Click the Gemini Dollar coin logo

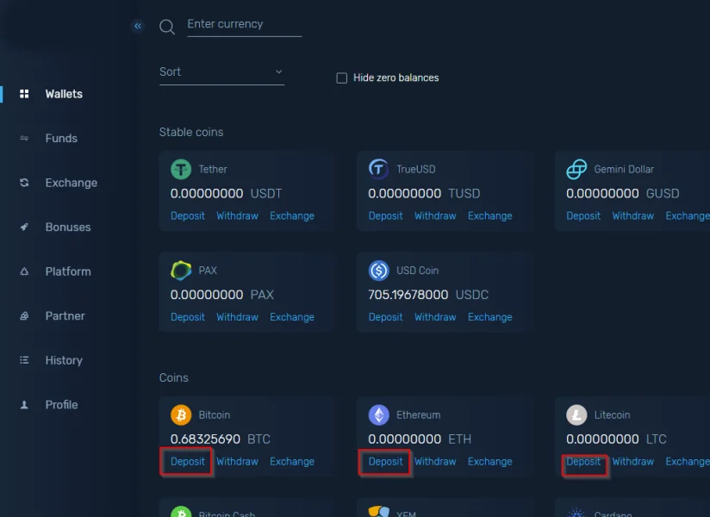tap(576, 169)
